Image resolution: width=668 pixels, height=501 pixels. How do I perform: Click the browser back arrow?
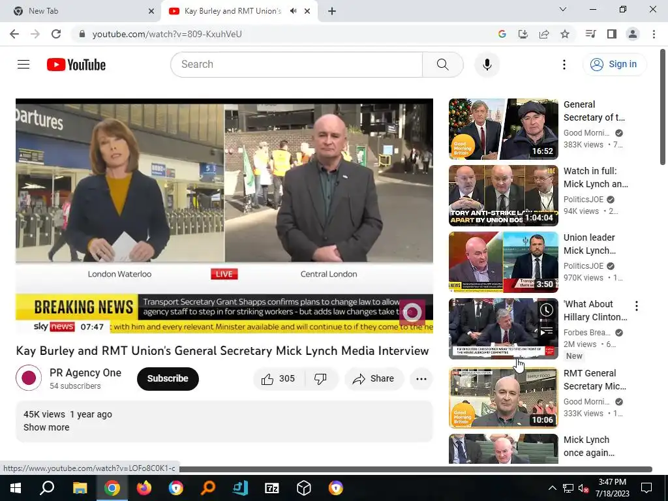pyautogui.click(x=14, y=34)
